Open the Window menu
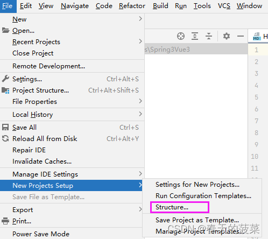Viewport: 268px width, 239px height. tap(249, 6)
